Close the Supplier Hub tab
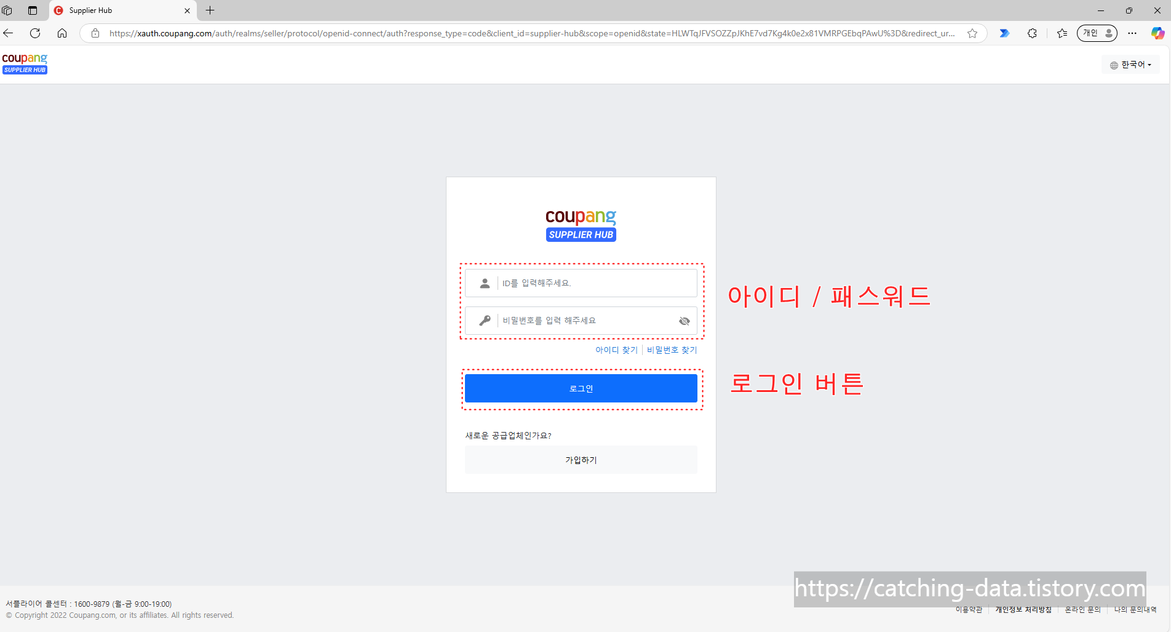Screen dimensions: 1171x632 point(188,10)
